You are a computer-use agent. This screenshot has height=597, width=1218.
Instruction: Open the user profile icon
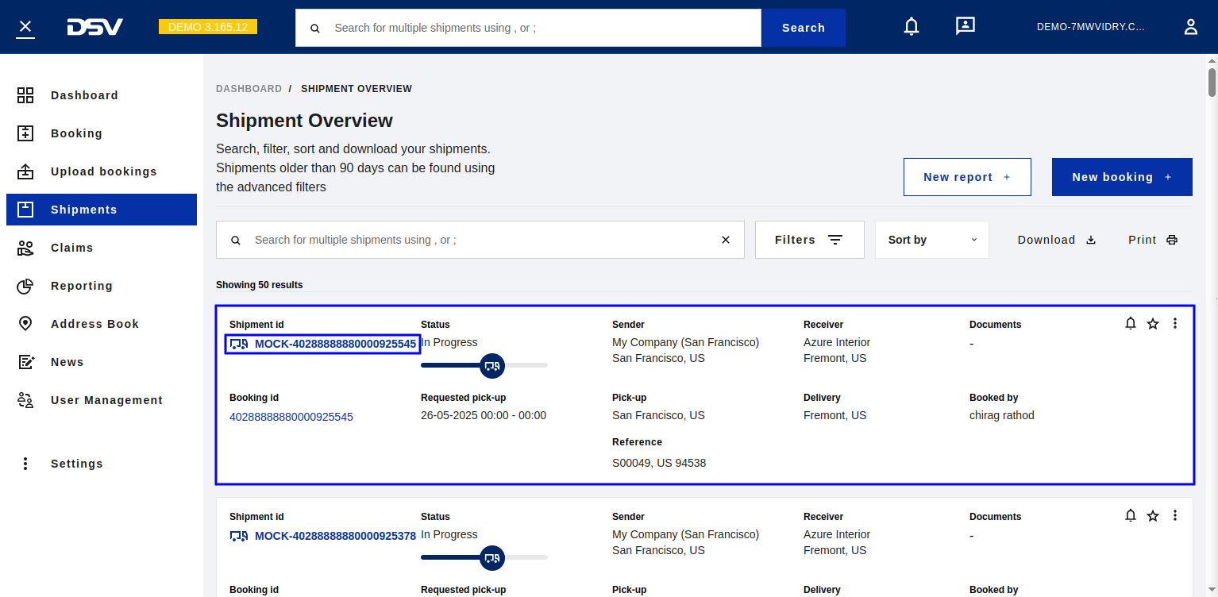(1190, 27)
